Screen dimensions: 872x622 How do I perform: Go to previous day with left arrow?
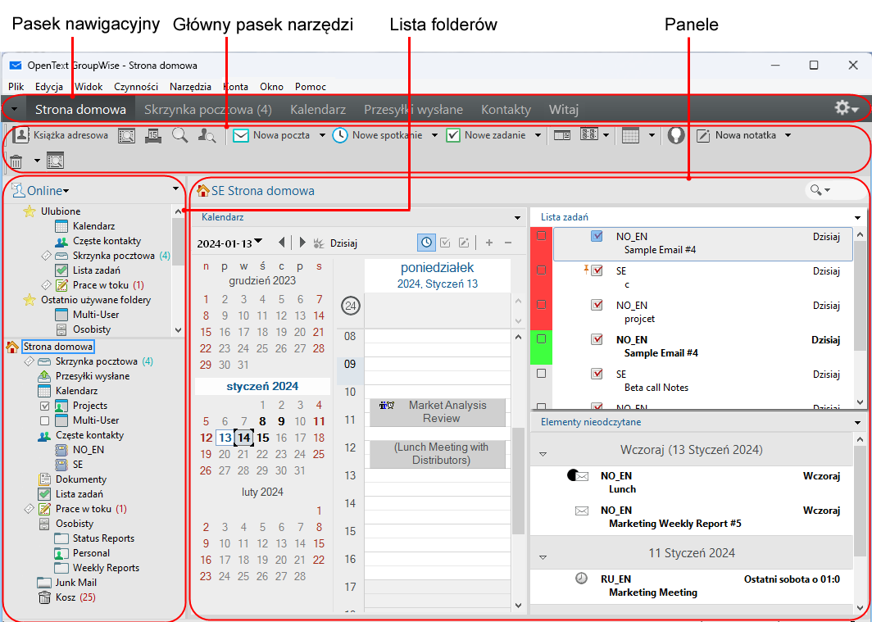[x=282, y=243]
